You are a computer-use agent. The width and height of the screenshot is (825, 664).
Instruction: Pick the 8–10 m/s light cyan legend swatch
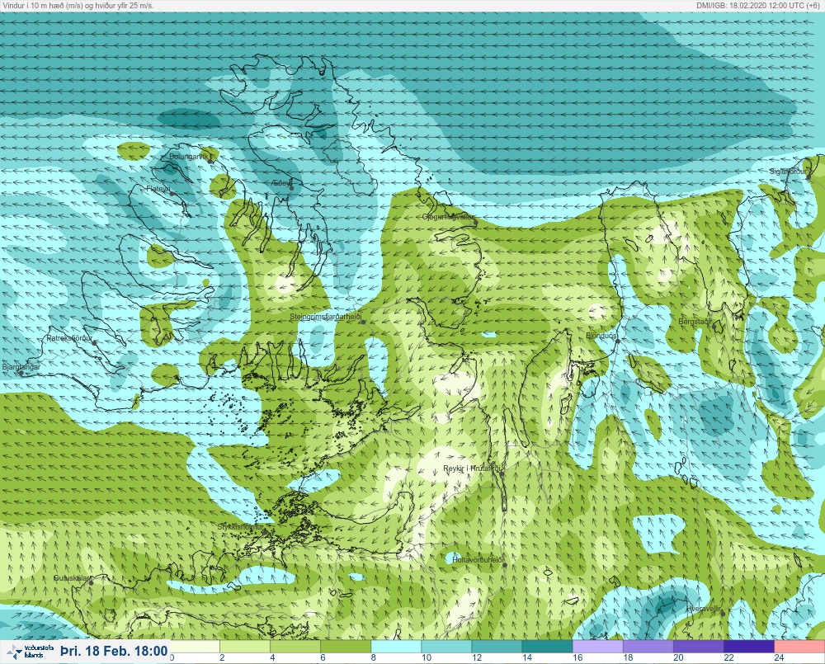[397, 646]
